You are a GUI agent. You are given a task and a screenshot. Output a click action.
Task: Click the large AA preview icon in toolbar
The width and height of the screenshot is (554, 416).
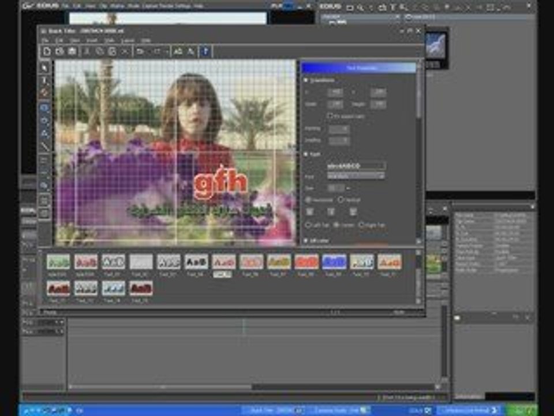(x=178, y=51)
